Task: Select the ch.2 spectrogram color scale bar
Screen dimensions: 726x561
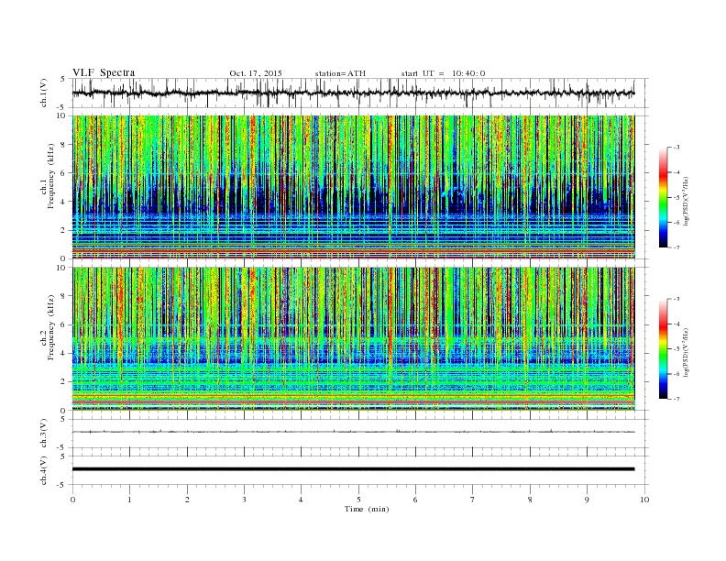Action: 663,349
